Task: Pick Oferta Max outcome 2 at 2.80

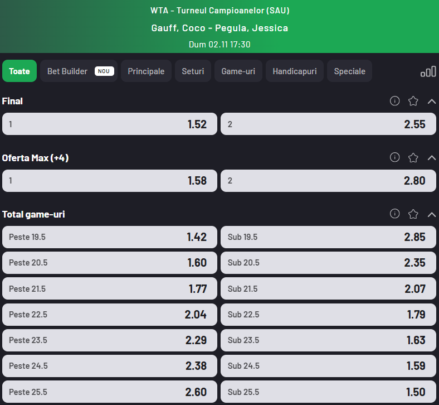Action: click(328, 181)
